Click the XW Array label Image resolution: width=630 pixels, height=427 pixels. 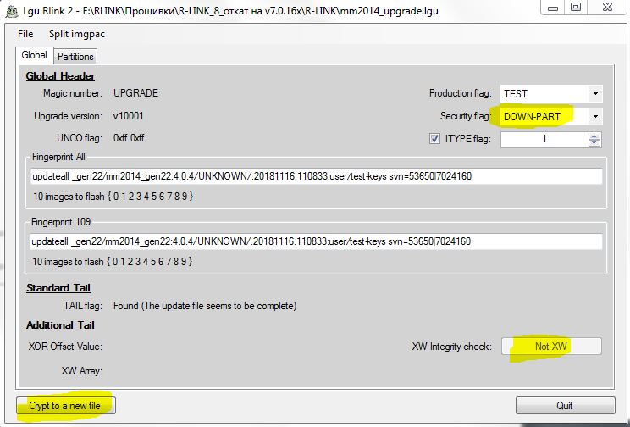81,371
